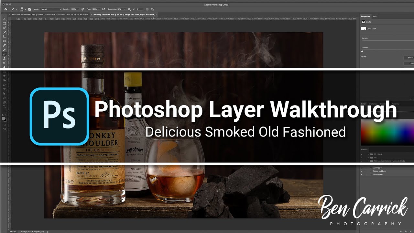Switch to the Patterns tab
Screen dimensions: 414x233
point(395,104)
